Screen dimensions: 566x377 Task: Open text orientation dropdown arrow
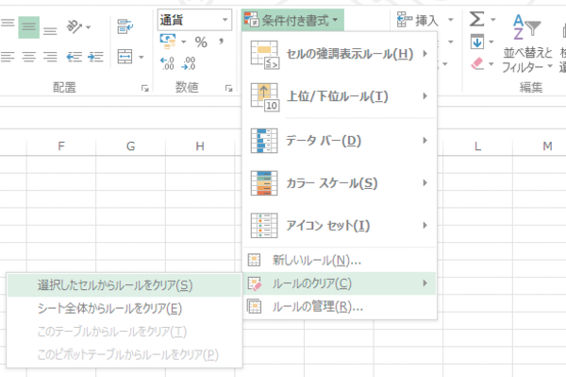(x=89, y=27)
